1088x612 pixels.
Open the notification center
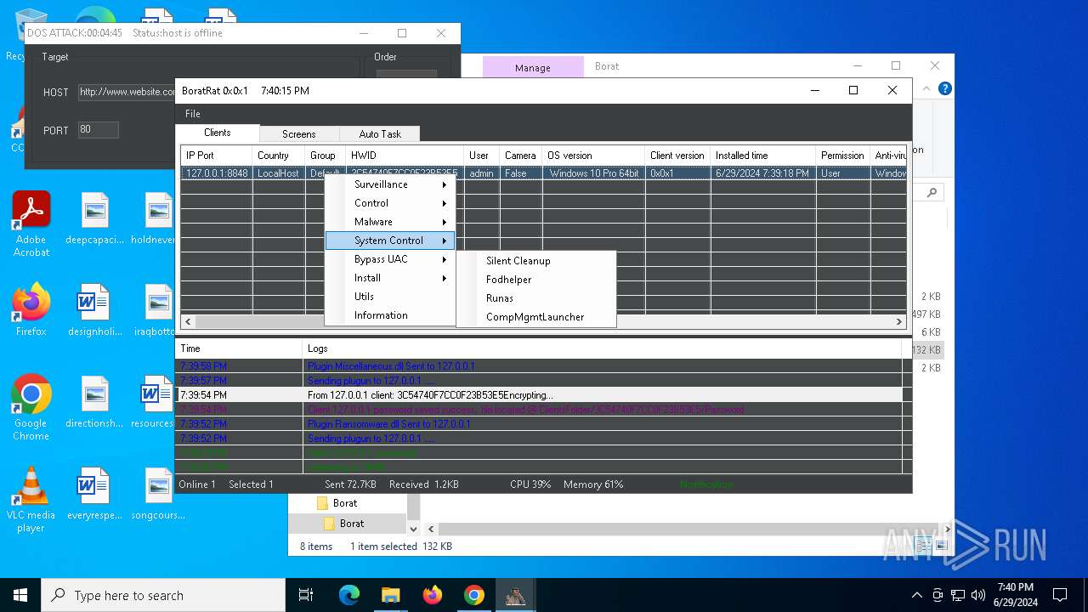(1060, 595)
